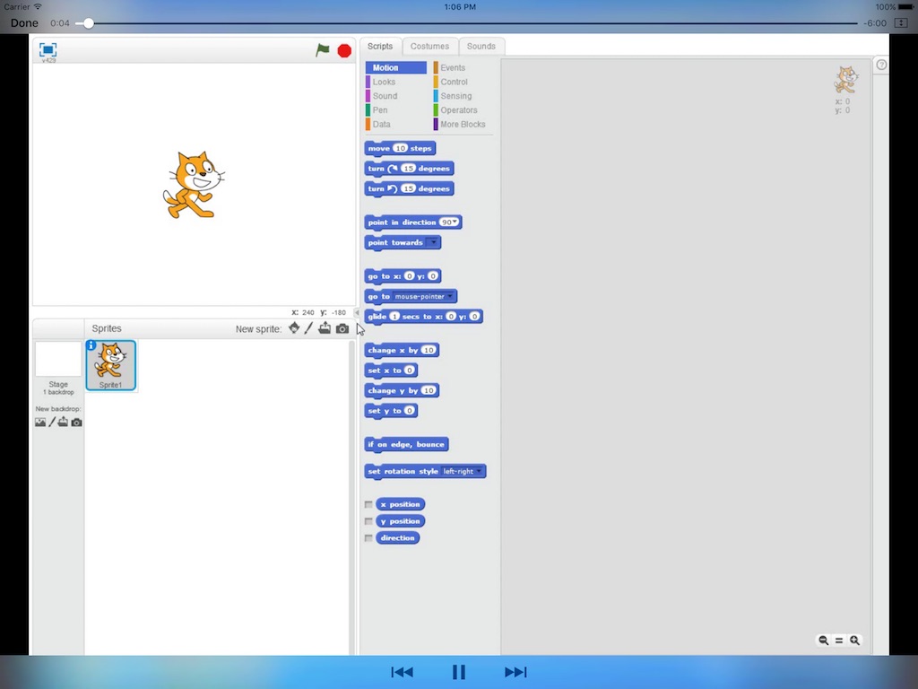Enable the y position checkbox

click(368, 521)
